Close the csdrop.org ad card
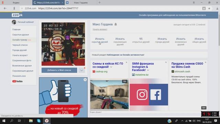Viewport: 220px width, 124px height. pyautogui.click(x=126, y=62)
